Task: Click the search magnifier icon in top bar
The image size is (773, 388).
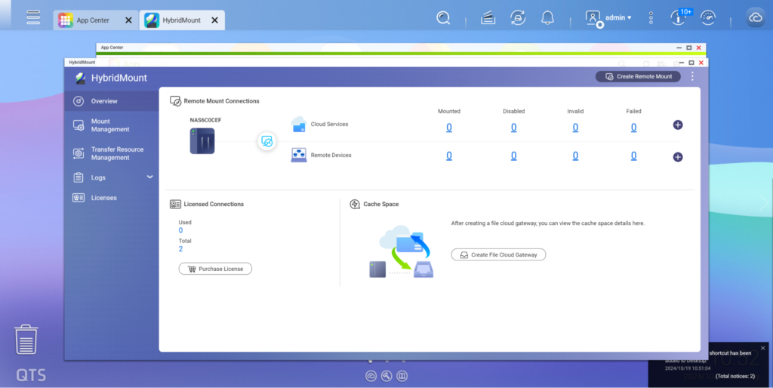Action: [x=444, y=17]
